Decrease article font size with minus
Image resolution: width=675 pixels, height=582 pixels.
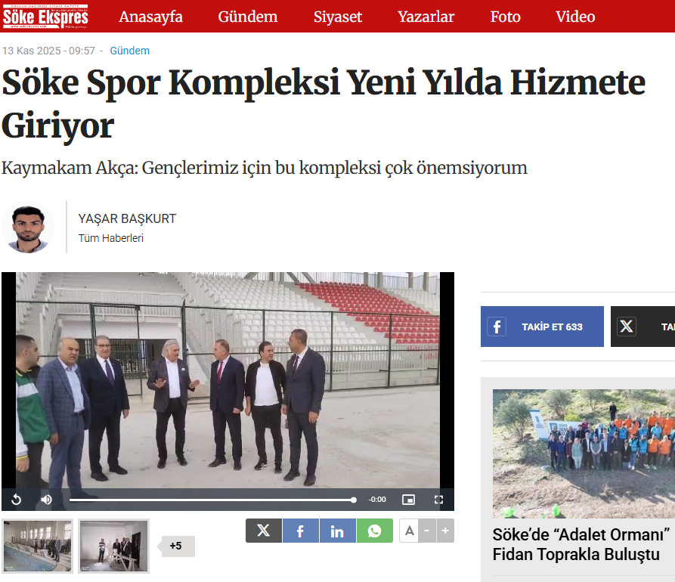tap(427, 531)
